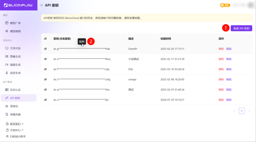Go to 文本对话 page
This screenshot has width=256, height=142.
(x=15, y=48)
